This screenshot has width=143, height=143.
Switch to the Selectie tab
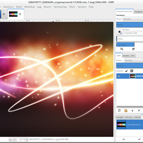click(x=137, y=117)
